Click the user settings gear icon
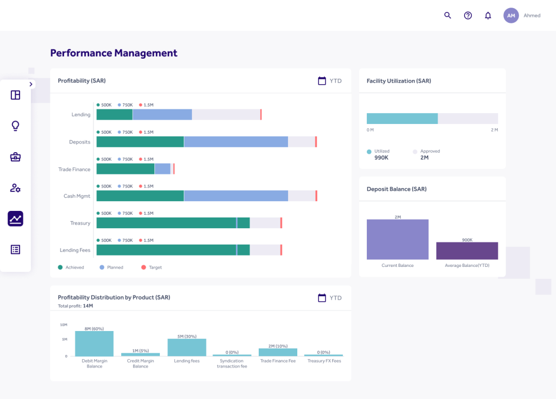Image resolution: width=556 pixels, height=399 pixels. click(x=15, y=188)
